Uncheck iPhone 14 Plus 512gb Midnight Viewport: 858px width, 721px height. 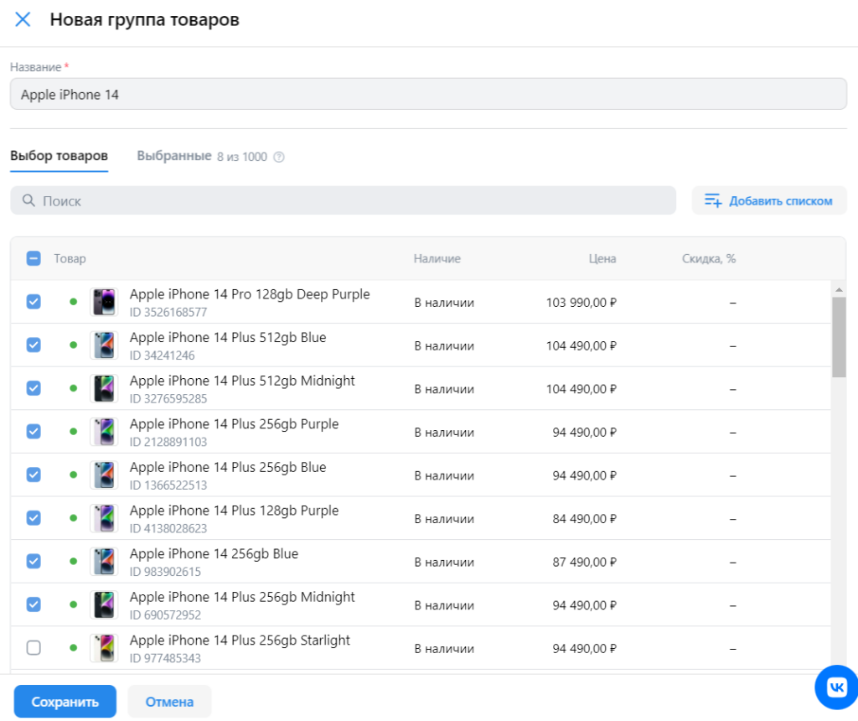tap(34, 388)
